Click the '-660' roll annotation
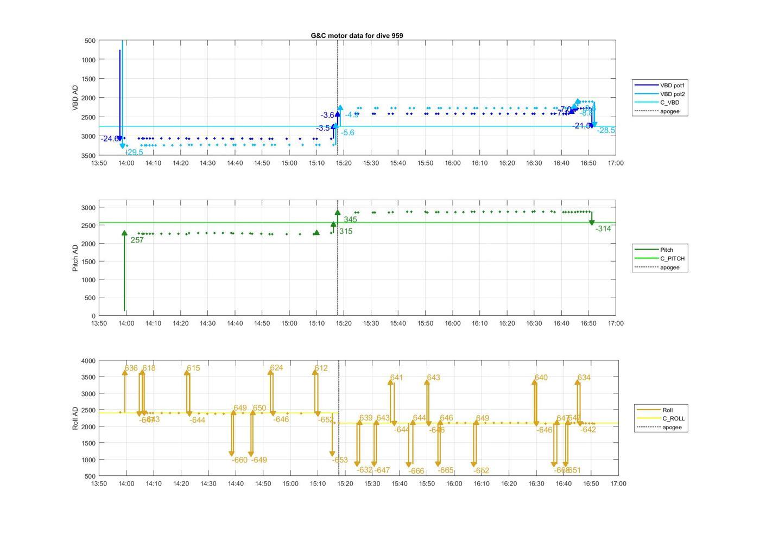This screenshot has width=760, height=535. point(239,460)
